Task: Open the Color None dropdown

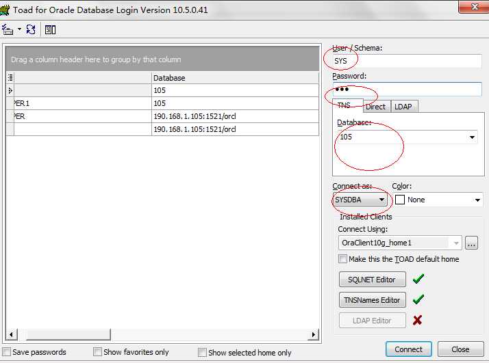Action: [x=477, y=200]
